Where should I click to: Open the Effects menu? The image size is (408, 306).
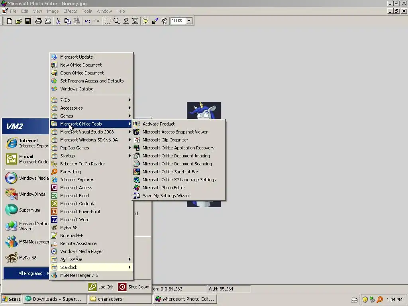coord(70,11)
